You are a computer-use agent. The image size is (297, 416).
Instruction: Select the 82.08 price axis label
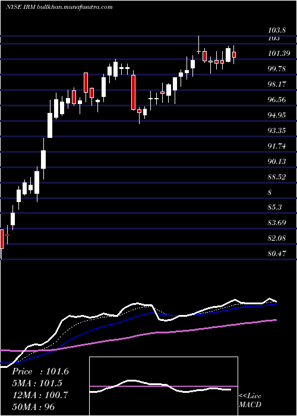[x=277, y=238]
